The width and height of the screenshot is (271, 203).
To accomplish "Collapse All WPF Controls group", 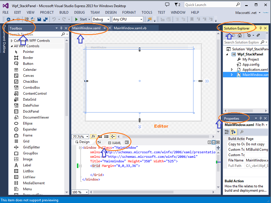I will tap(12, 46).
